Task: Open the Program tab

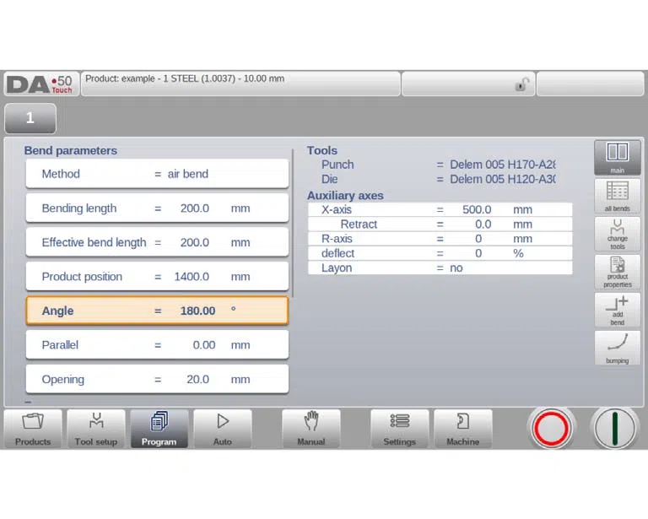Action: point(159,429)
